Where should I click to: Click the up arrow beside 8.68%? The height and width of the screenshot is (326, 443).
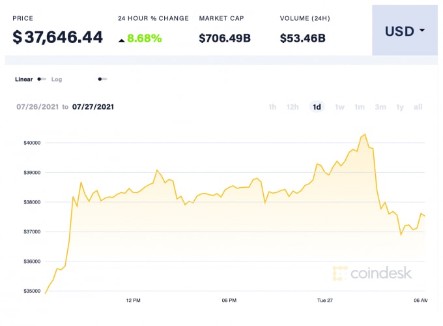(121, 40)
